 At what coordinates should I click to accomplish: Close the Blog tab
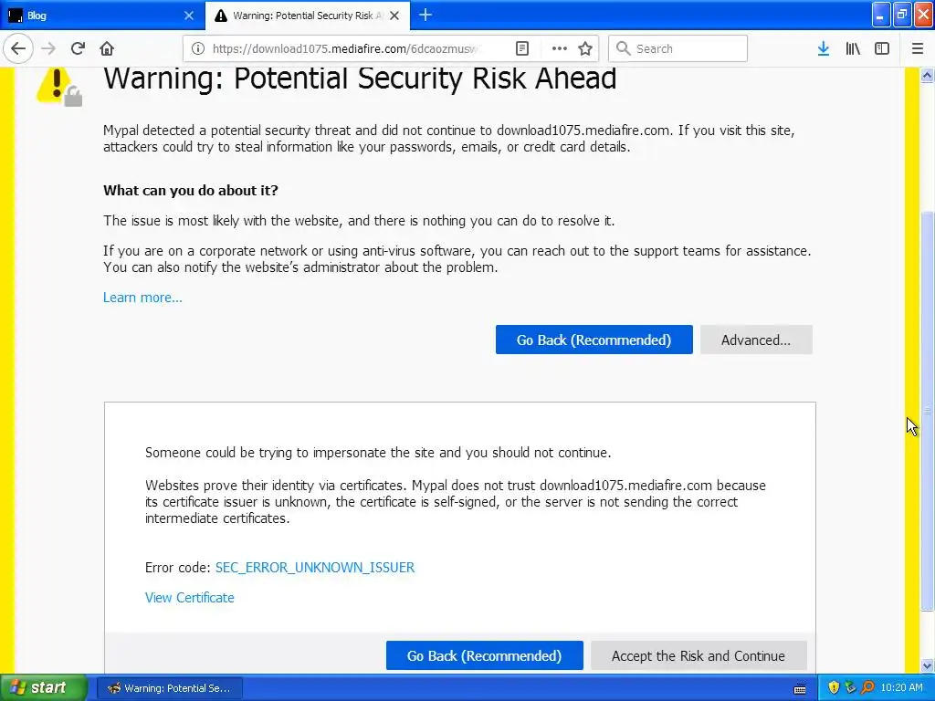click(189, 16)
